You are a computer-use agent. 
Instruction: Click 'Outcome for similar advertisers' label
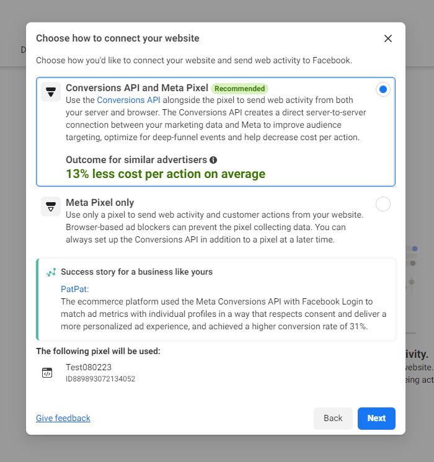[136, 160]
